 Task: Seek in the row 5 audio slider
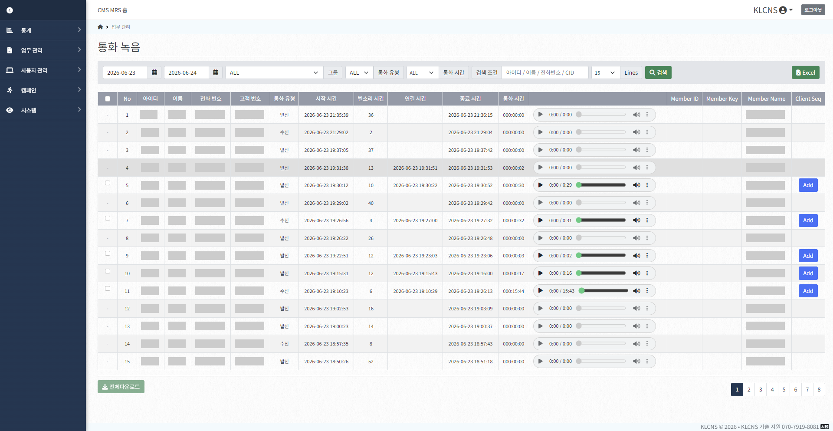click(601, 185)
